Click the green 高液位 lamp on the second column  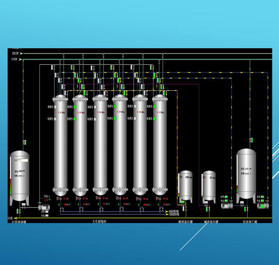75,107
